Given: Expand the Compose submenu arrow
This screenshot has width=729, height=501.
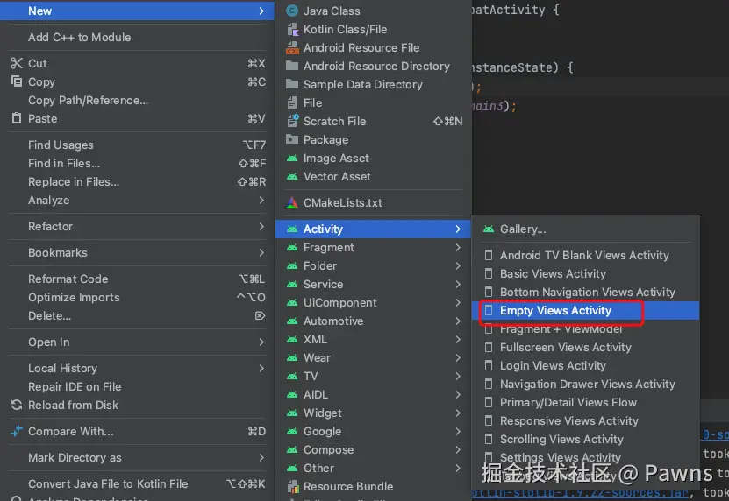Looking at the screenshot, I should pos(458,450).
